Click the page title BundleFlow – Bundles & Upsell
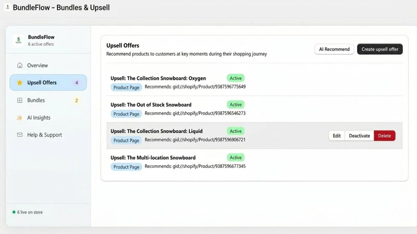 [x=61, y=7]
